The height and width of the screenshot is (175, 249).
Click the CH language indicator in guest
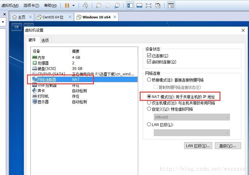pyautogui.click(x=17, y=27)
